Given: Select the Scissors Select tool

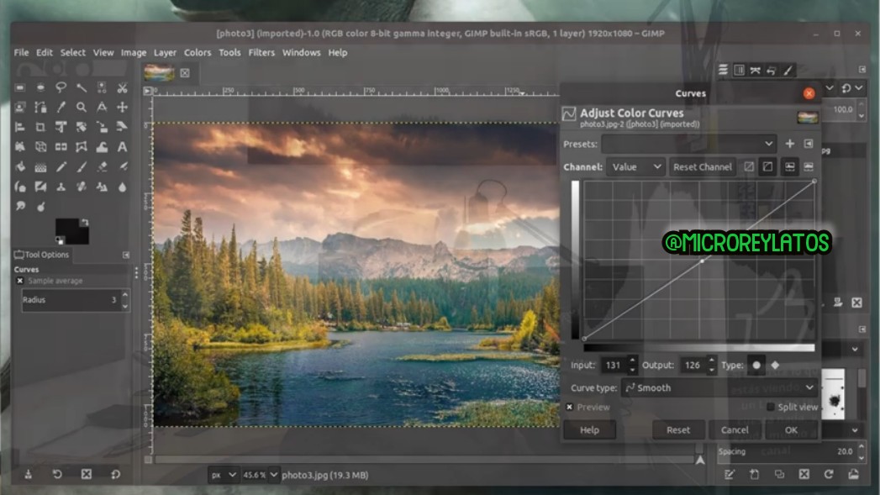Looking at the screenshot, I should click(123, 87).
